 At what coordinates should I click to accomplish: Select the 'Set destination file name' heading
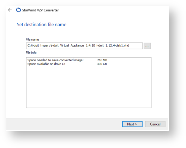tap(41, 25)
